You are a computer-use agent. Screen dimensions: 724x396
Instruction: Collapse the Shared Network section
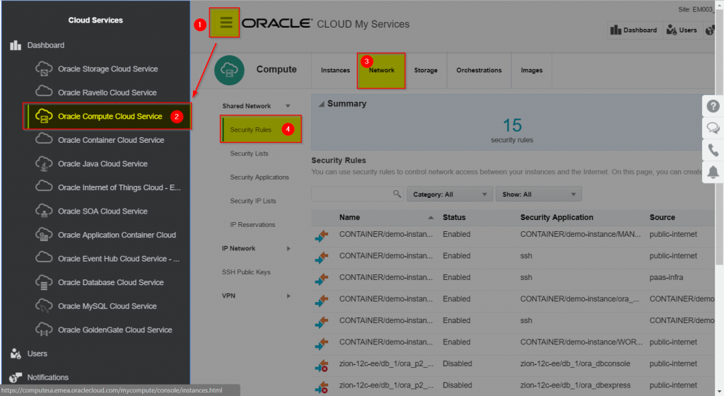288,106
